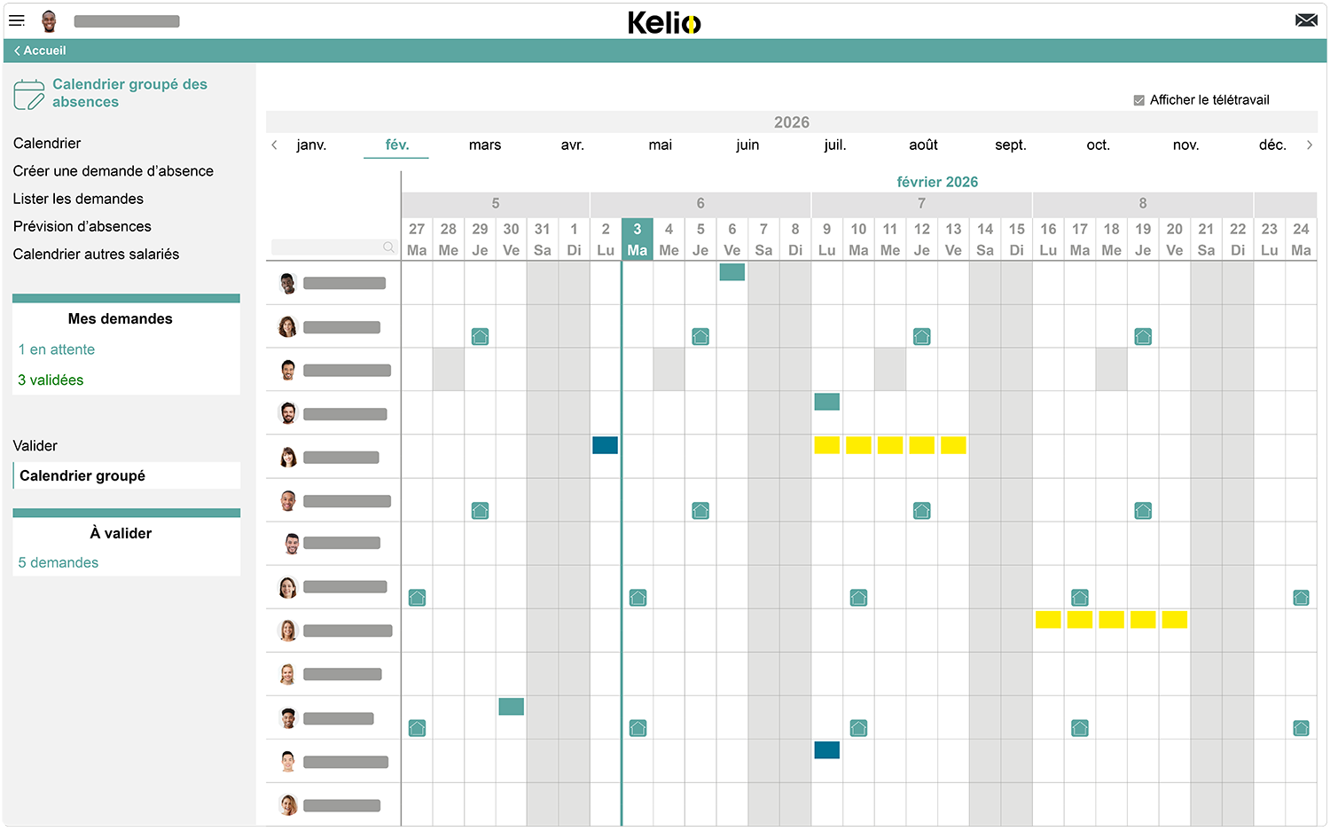Open the juil. month tab

[833, 145]
